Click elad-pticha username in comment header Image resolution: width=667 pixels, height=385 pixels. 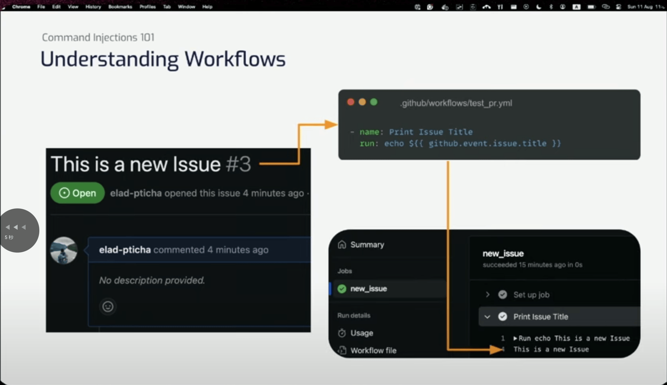coord(125,250)
